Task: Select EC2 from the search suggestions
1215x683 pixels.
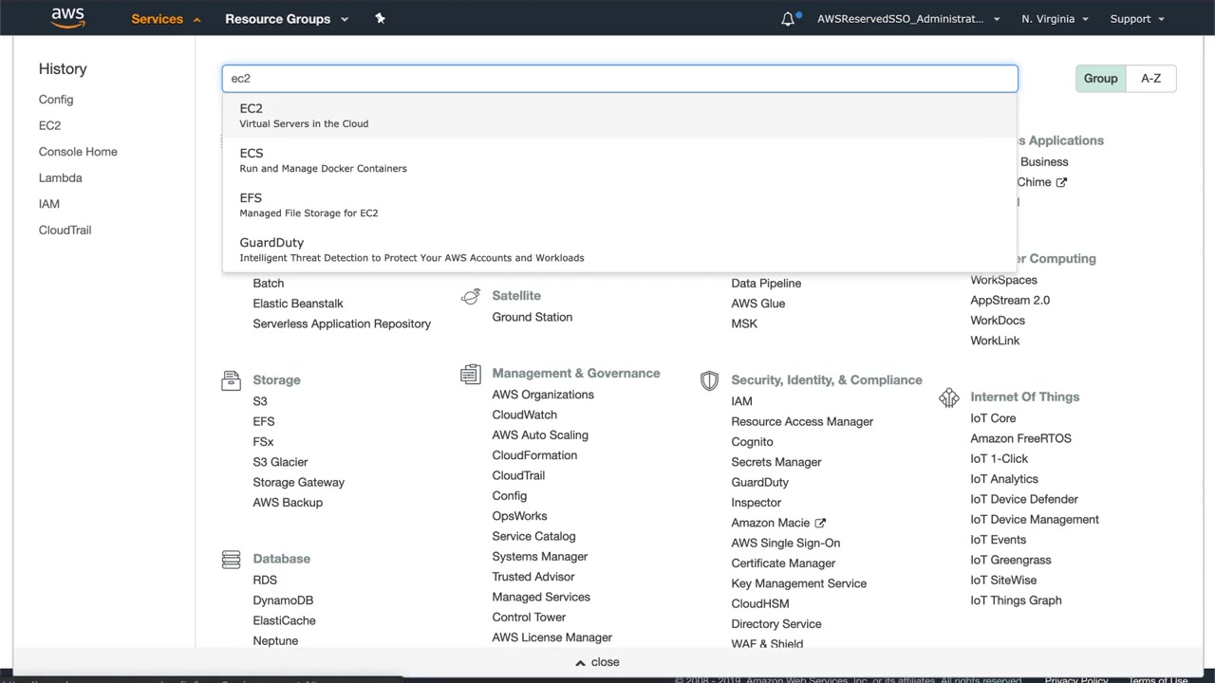Action: [x=304, y=115]
